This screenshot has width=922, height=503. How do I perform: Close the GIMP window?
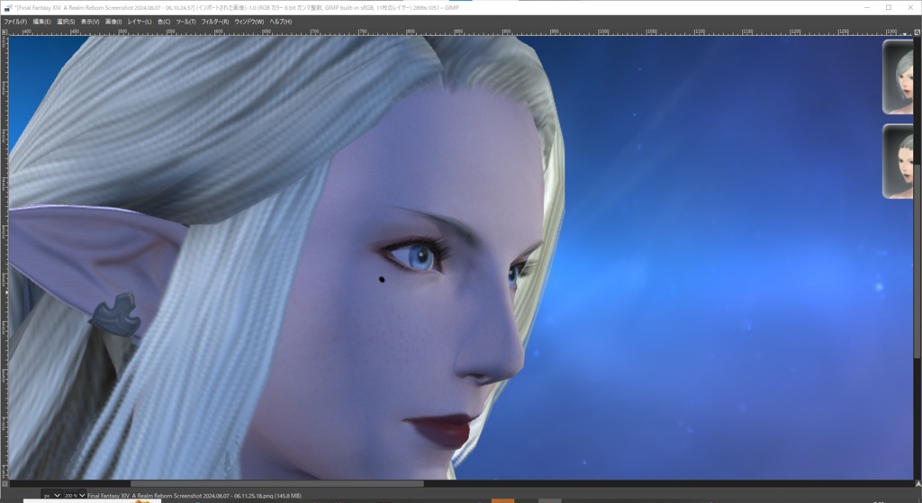[x=909, y=7]
